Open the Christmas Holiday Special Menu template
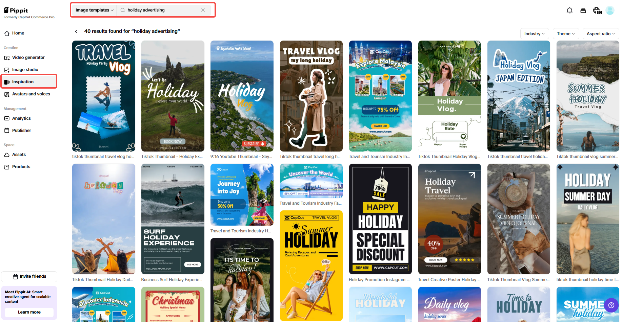Image resolution: width=622 pixels, height=322 pixels. click(x=173, y=304)
